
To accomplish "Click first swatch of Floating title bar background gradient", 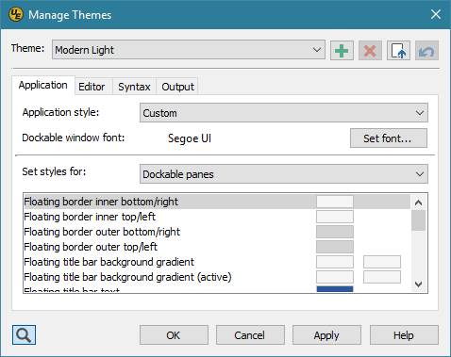I will pyautogui.click(x=335, y=262).
